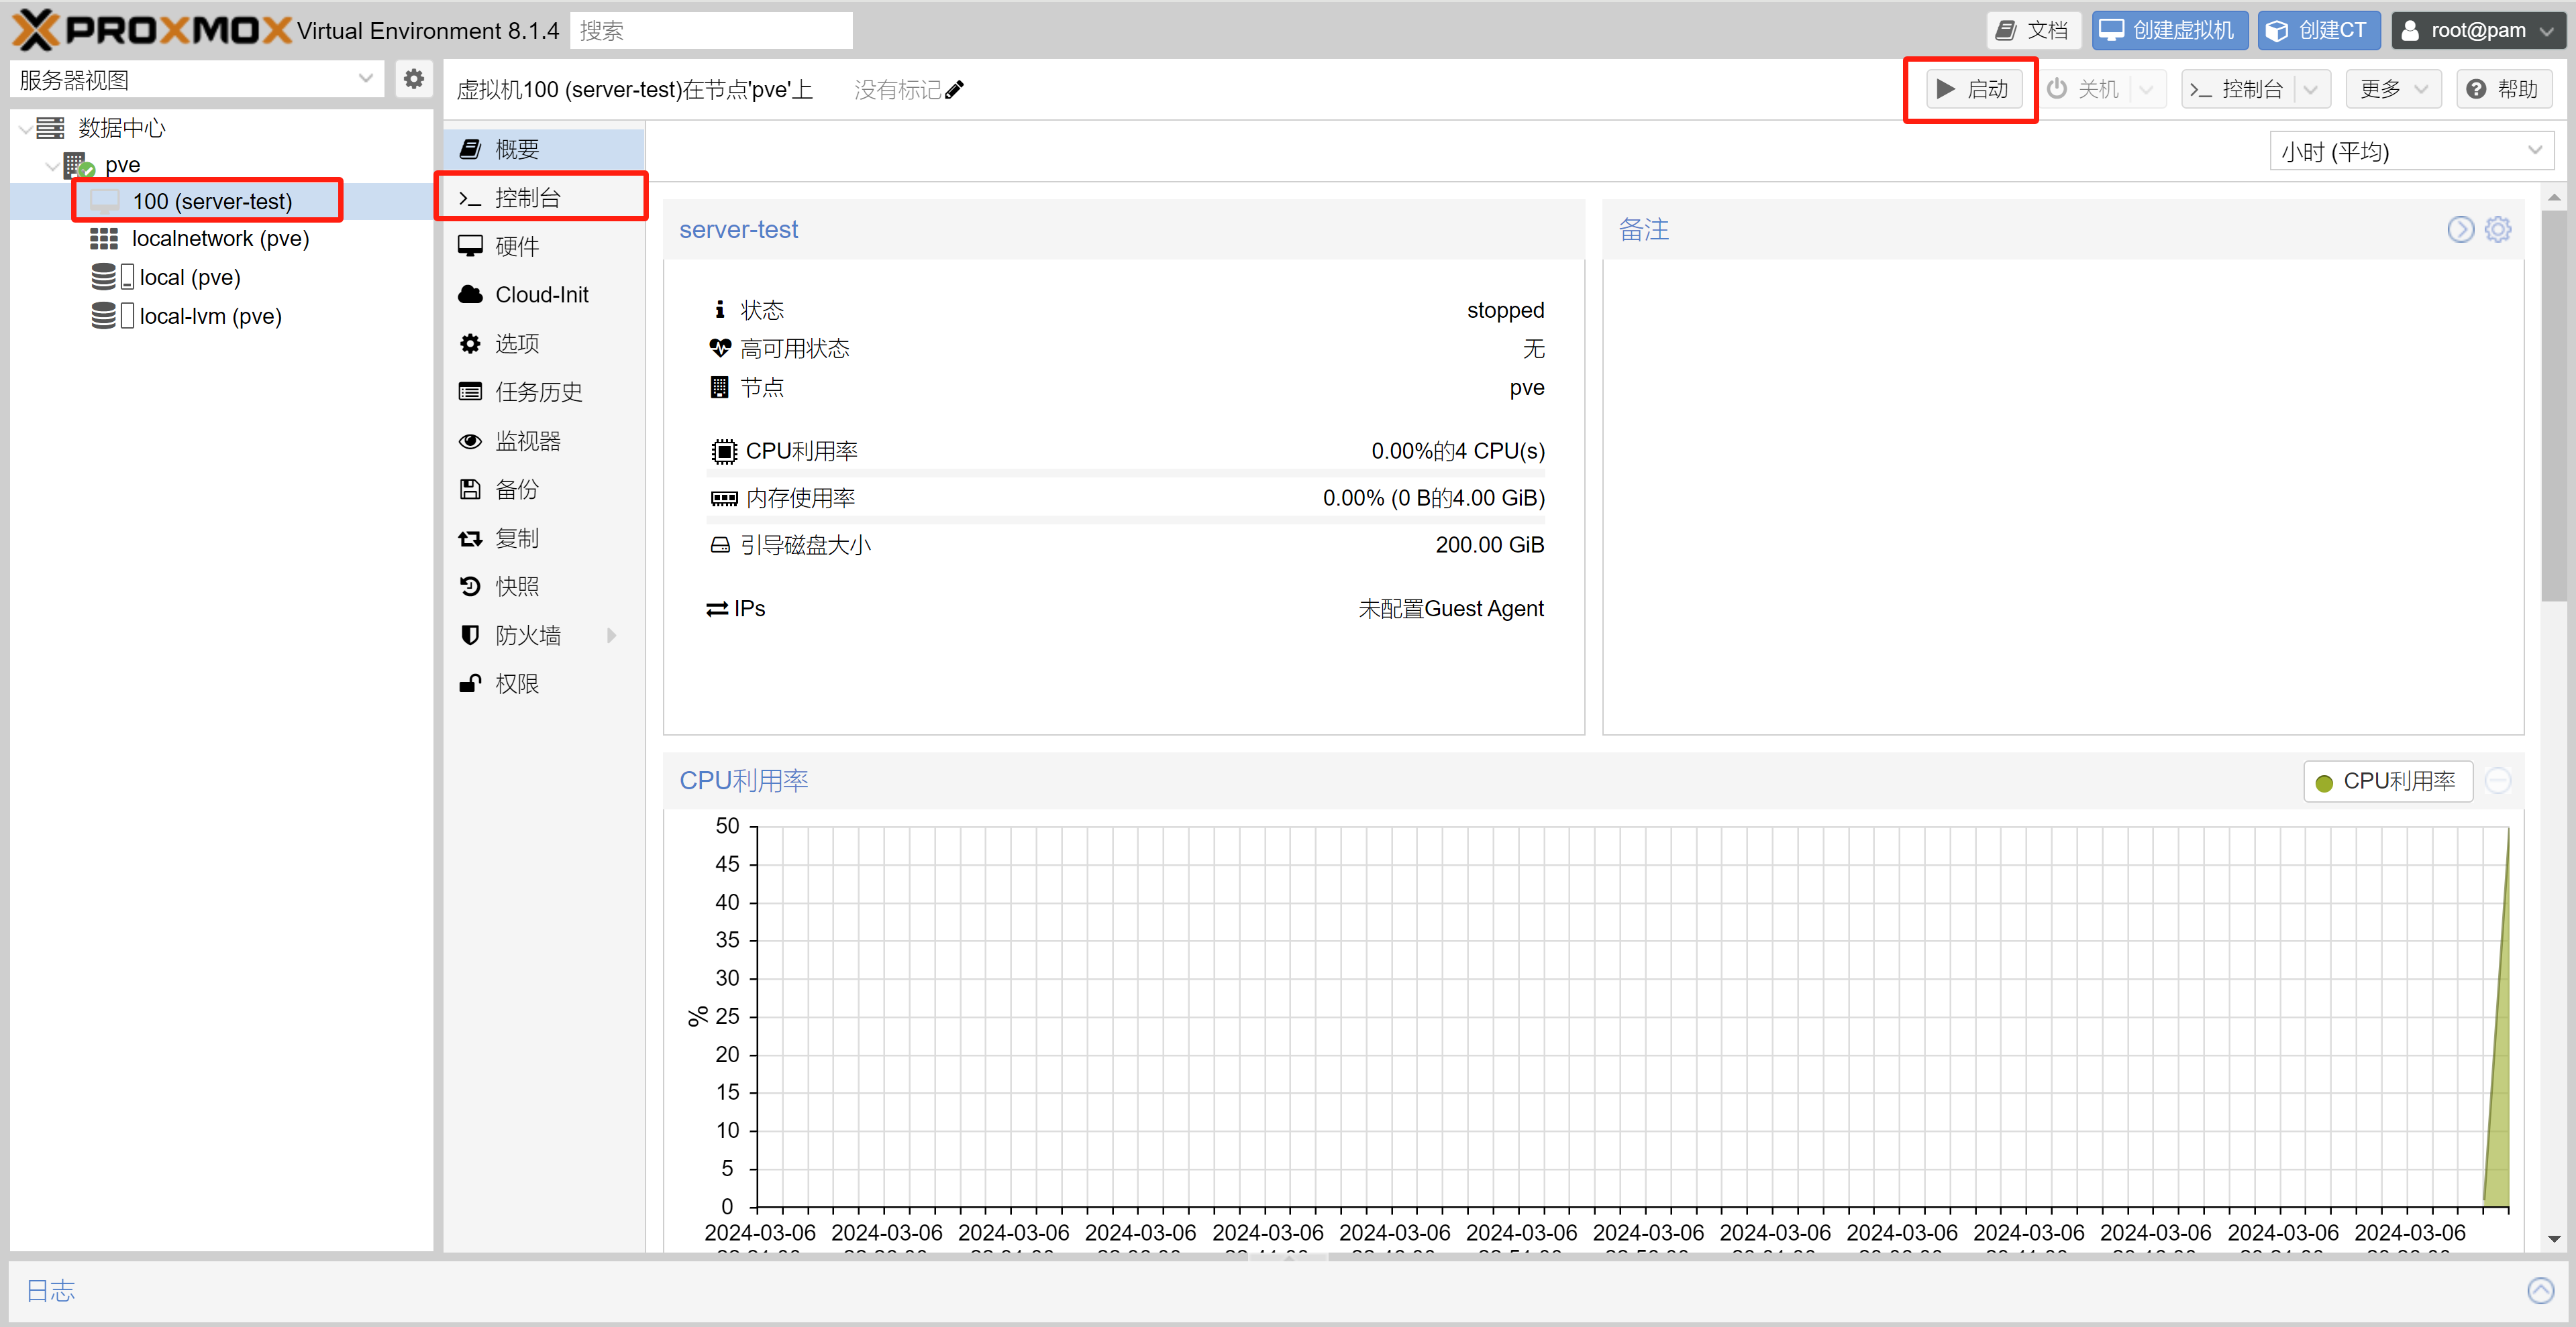Collapse the 备注 notes panel arrow icon

2460,230
